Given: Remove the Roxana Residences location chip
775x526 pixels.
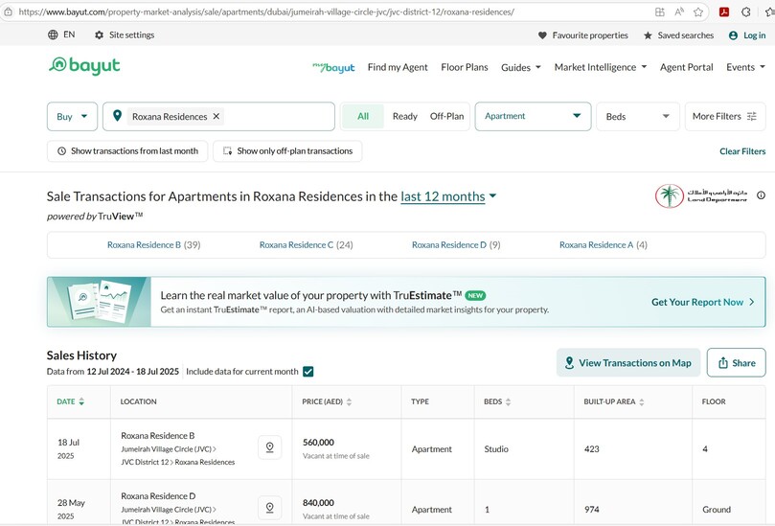Looking at the screenshot, I should click(216, 116).
